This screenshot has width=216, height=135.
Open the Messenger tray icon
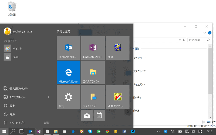coord(166,131)
